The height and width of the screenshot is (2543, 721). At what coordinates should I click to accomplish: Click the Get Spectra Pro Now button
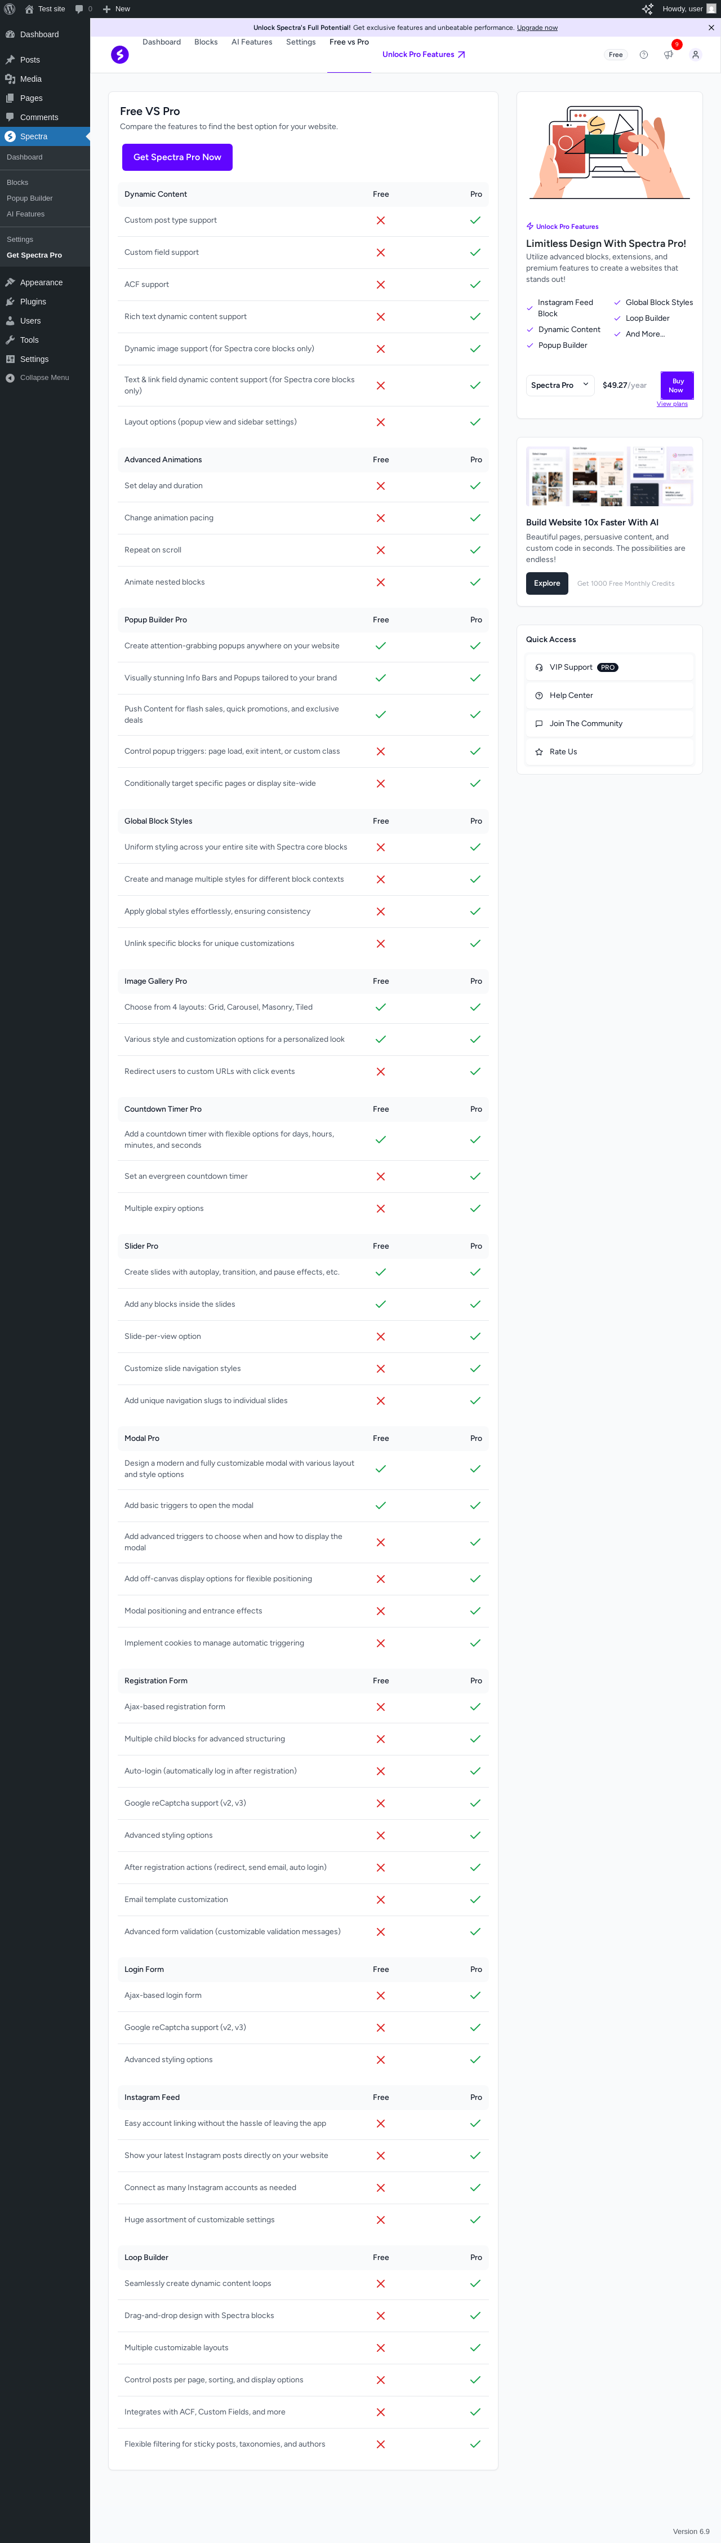(x=177, y=157)
